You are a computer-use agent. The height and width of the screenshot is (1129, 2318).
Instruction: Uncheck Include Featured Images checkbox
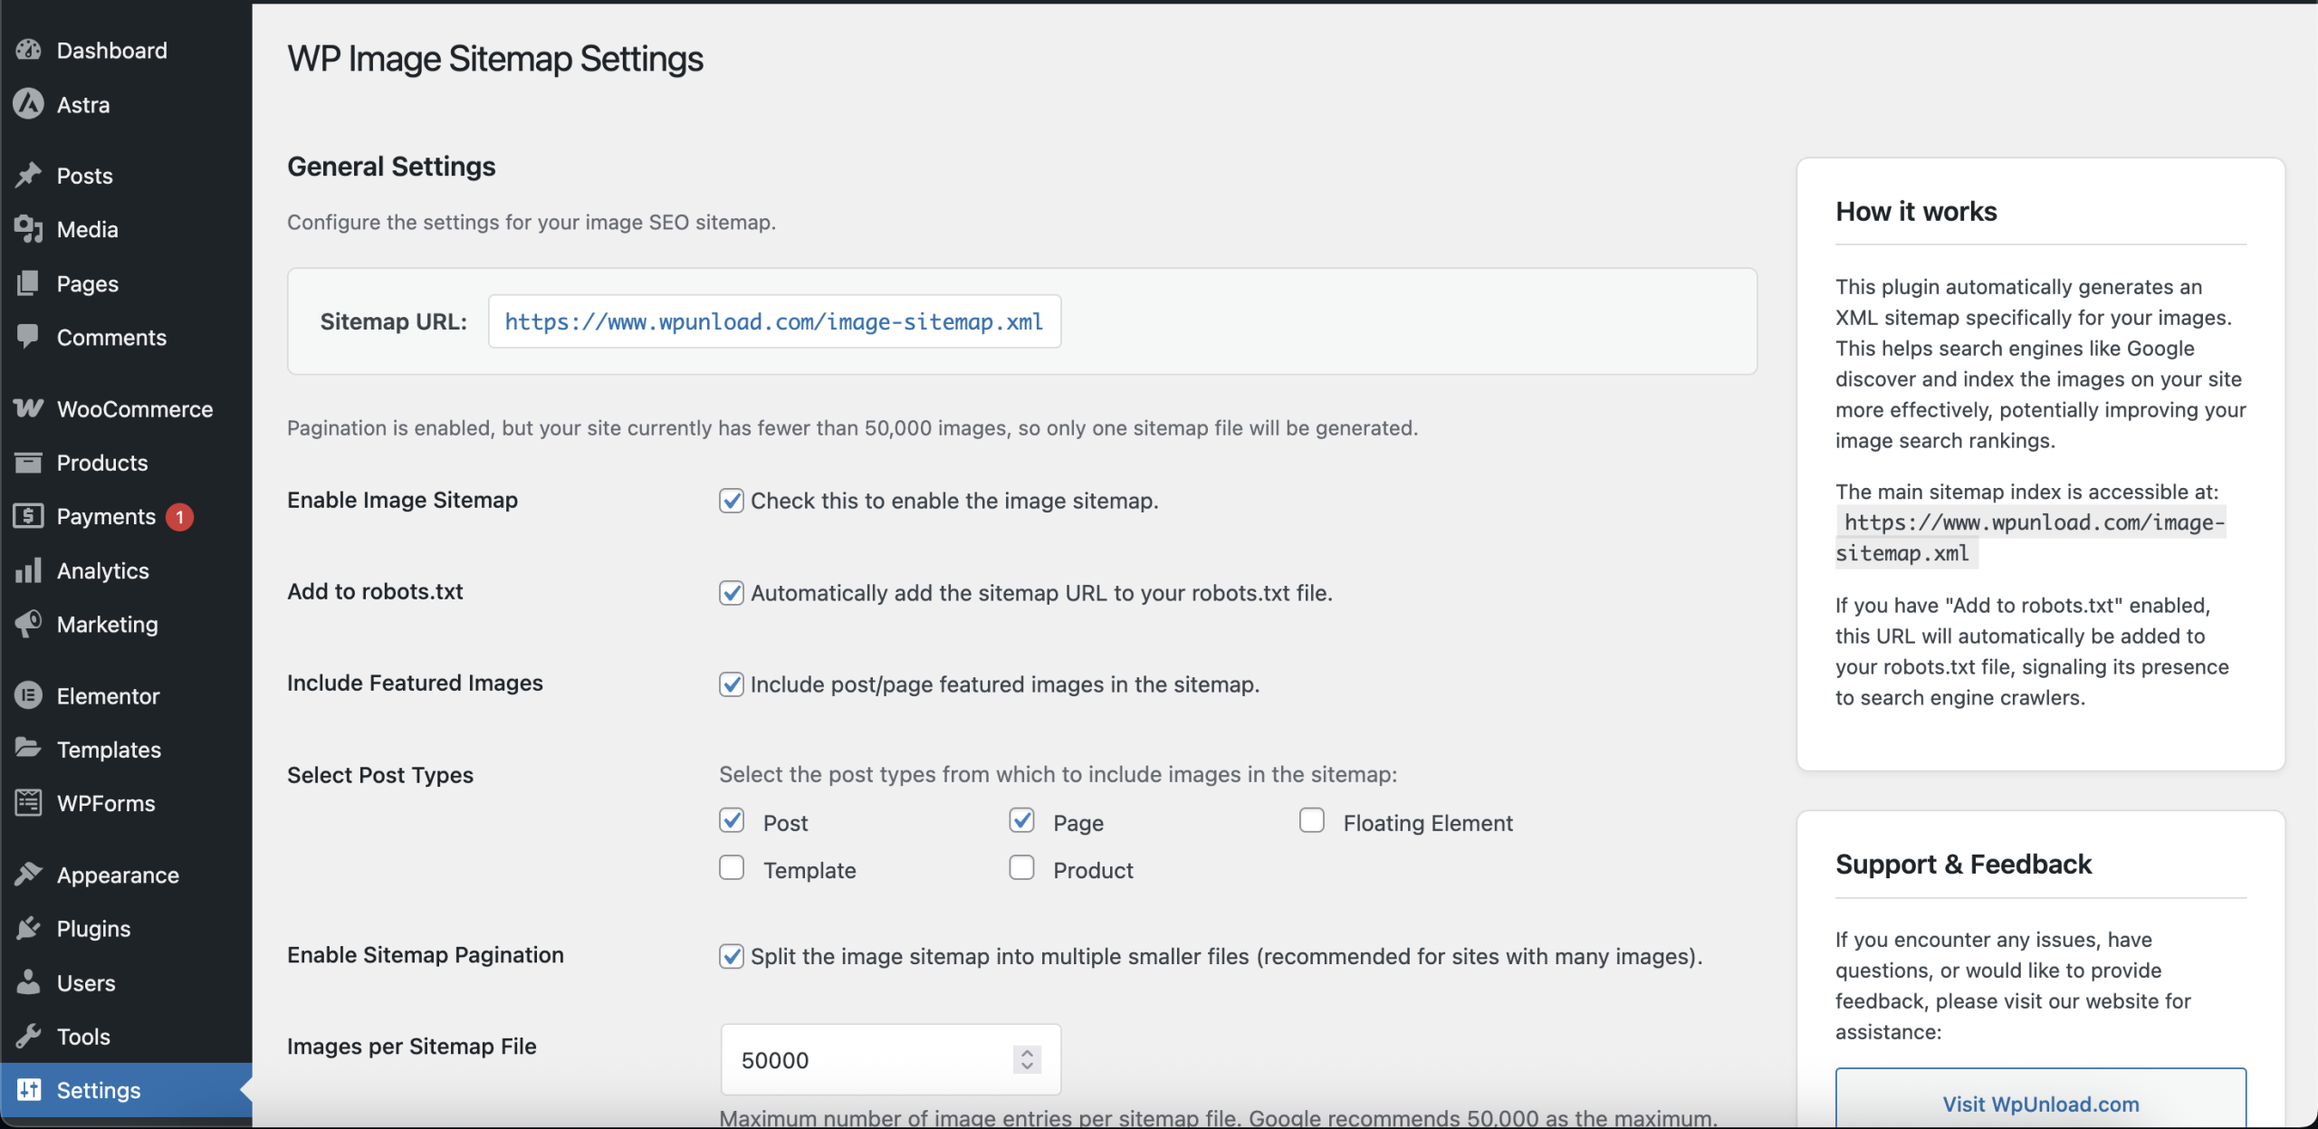tap(732, 684)
